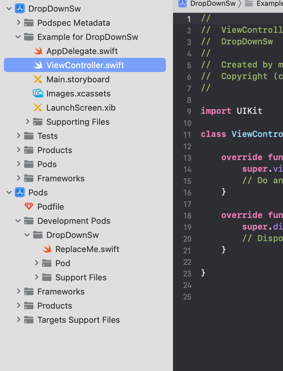The height and width of the screenshot is (371, 283).
Task: Click the ReplaceMe.swift Swift icon
Action: [x=47, y=249]
